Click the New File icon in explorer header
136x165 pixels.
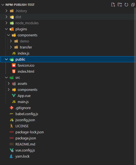pyautogui.click(x=113, y=5)
